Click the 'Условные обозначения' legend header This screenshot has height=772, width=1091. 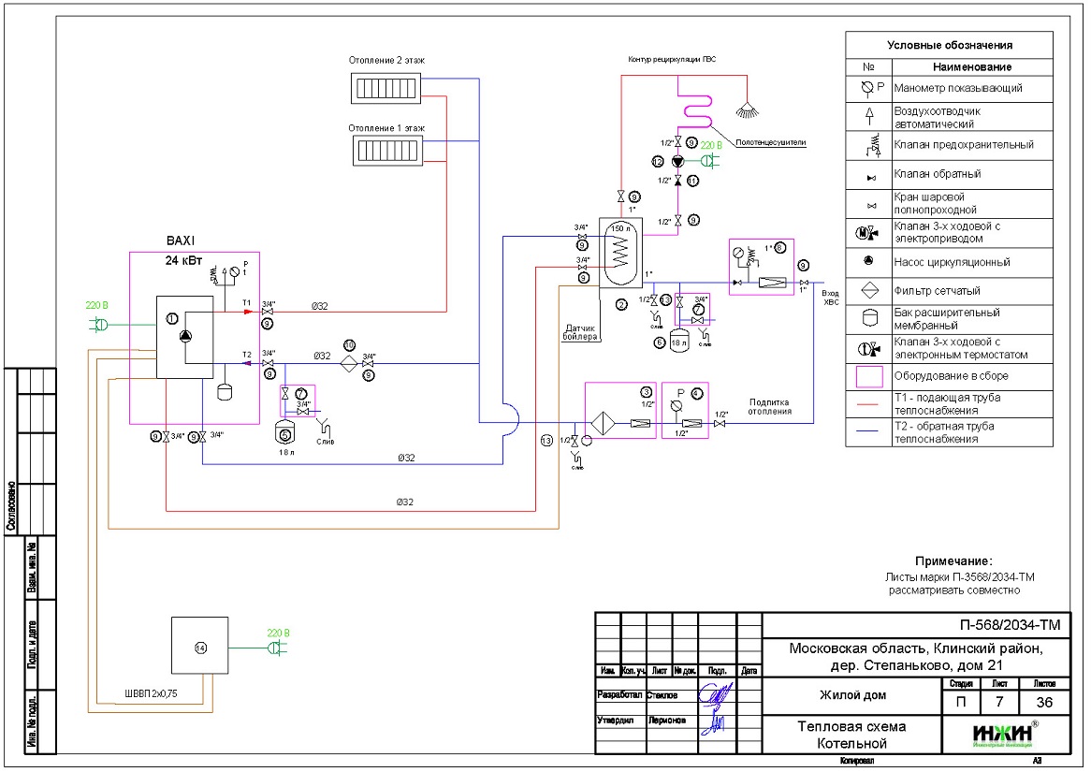coord(949,45)
